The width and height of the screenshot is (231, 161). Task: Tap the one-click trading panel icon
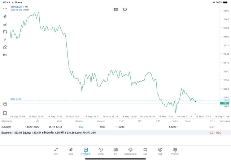[115, 9]
